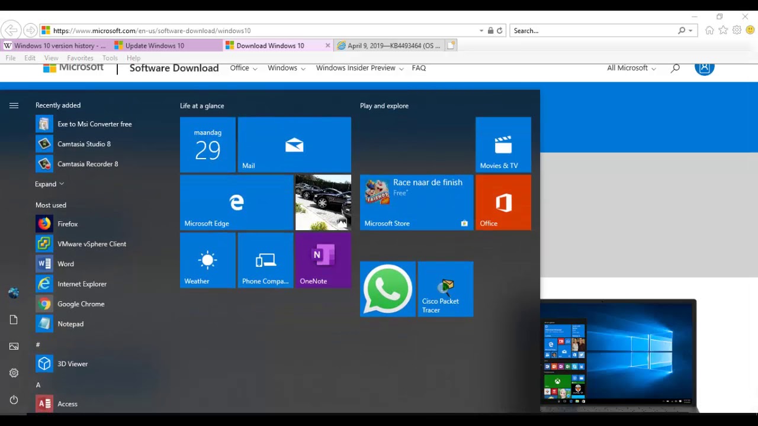The height and width of the screenshot is (426, 758).
Task: Switch to April 9, 2019—KB4493464 tab
Action: point(388,46)
